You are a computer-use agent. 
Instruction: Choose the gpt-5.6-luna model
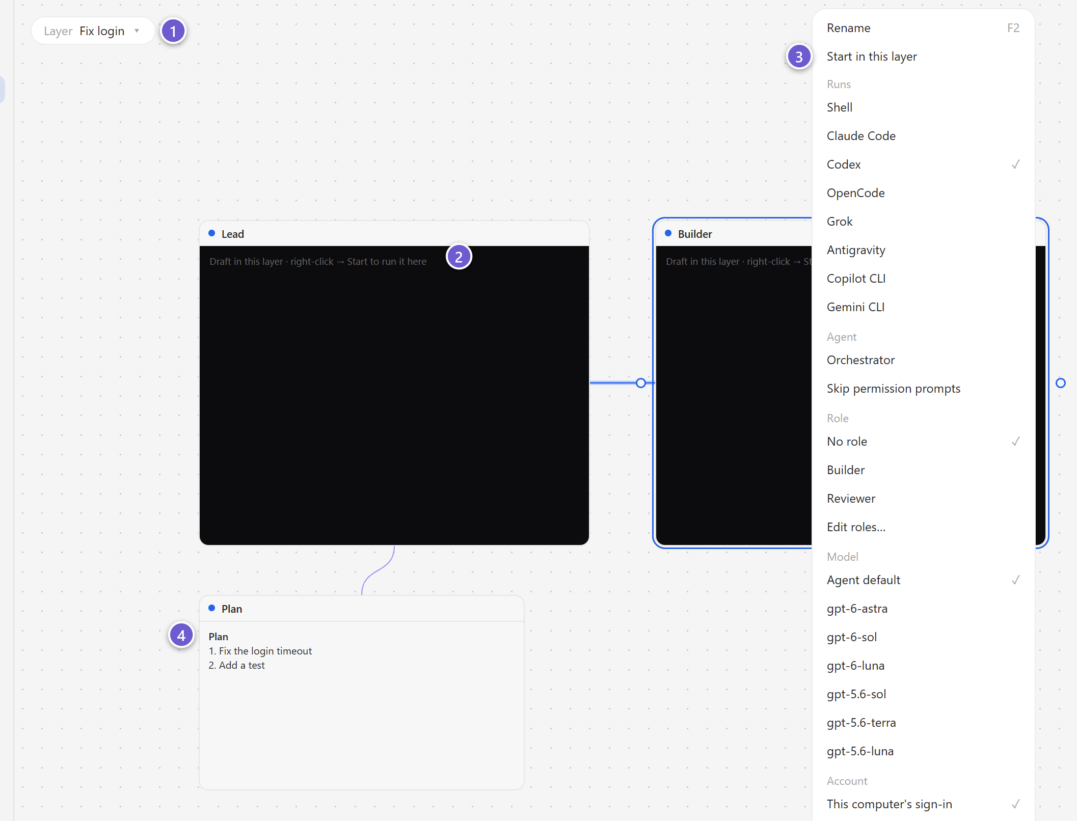click(923, 751)
